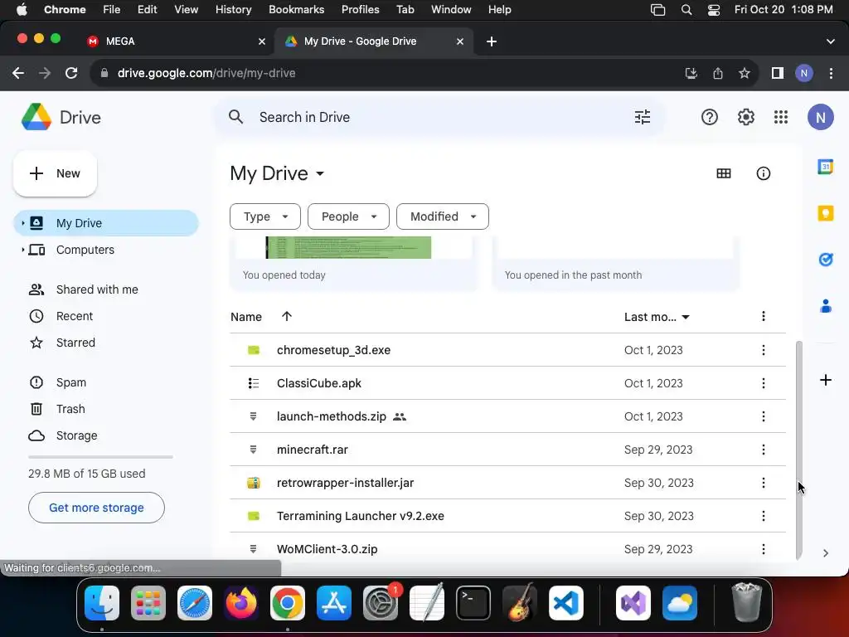Image resolution: width=849 pixels, height=637 pixels.
Task: Collapse the side panel chevron
Action: 825,553
